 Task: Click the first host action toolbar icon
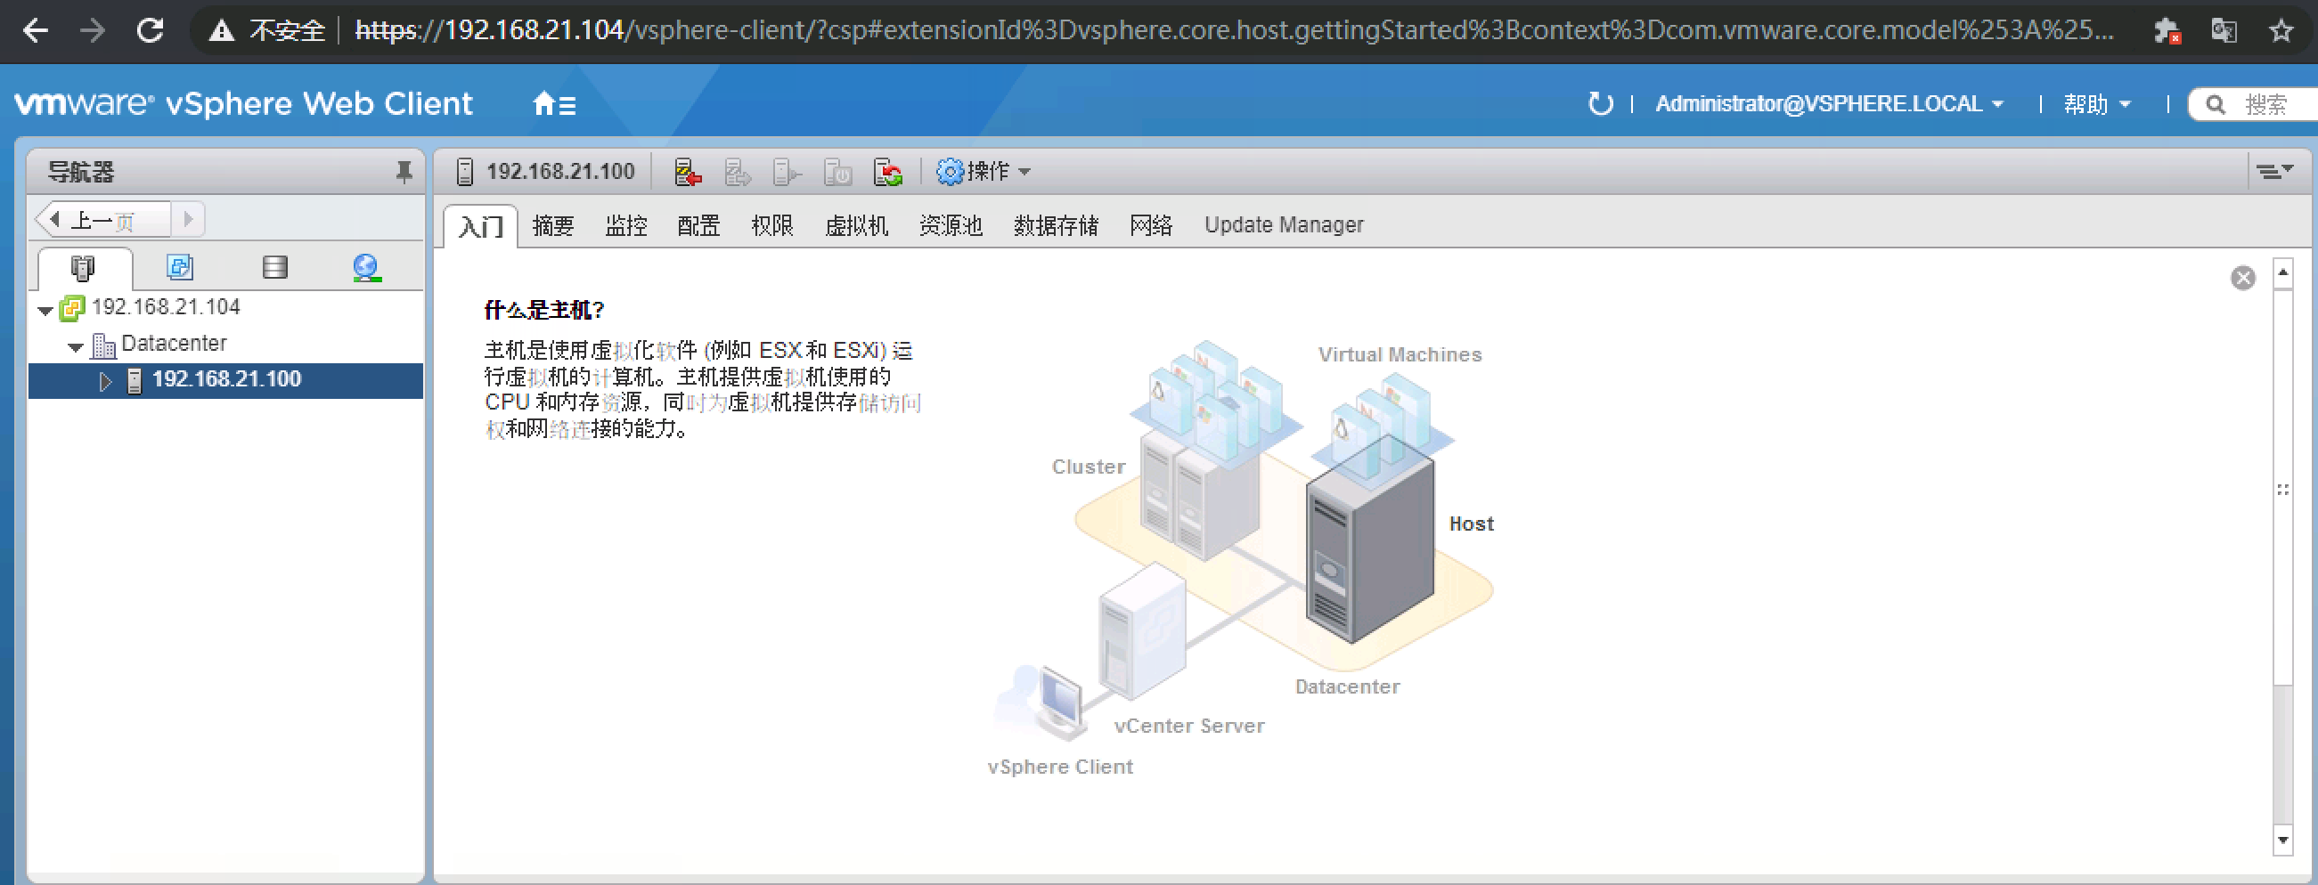(688, 171)
